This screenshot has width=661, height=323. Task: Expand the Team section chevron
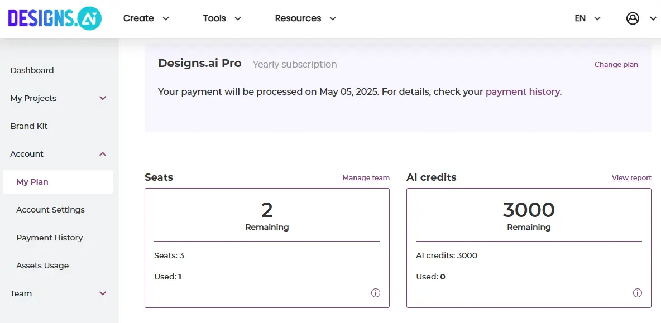tap(102, 293)
